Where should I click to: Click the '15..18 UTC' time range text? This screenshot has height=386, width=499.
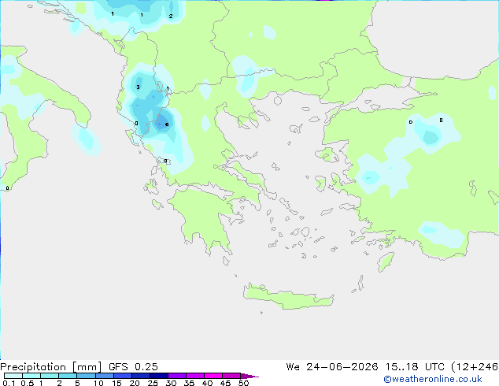[x=414, y=367]
